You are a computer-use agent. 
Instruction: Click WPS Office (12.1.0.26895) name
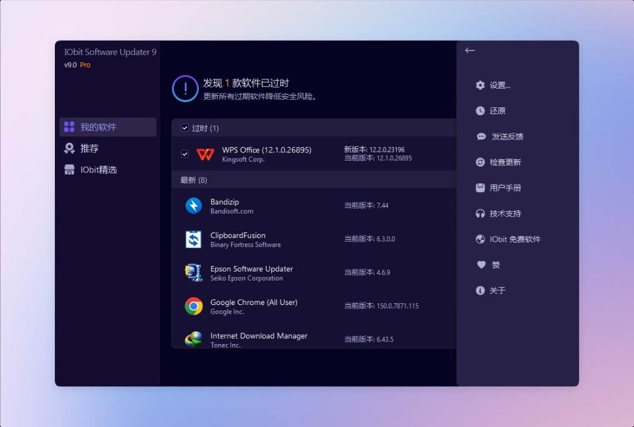point(267,149)
